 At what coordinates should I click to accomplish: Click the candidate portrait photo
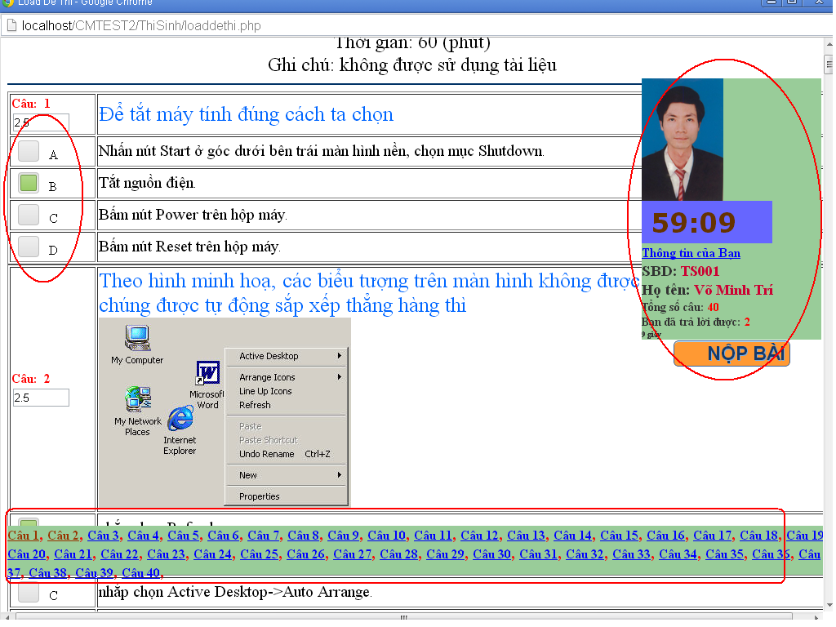(x=683, y=140)
